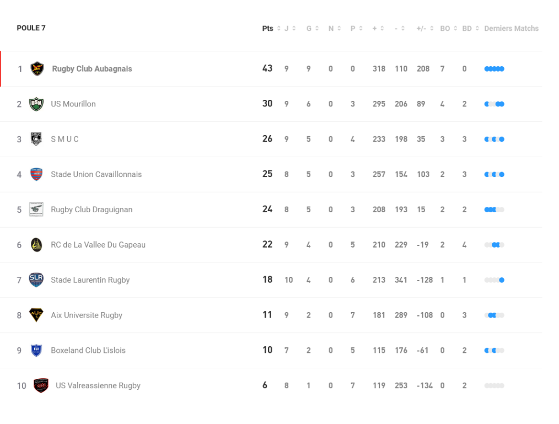Open the Boxeland Club L'islois team link
This screenshot has height=424, width=559.
[88, 351]
